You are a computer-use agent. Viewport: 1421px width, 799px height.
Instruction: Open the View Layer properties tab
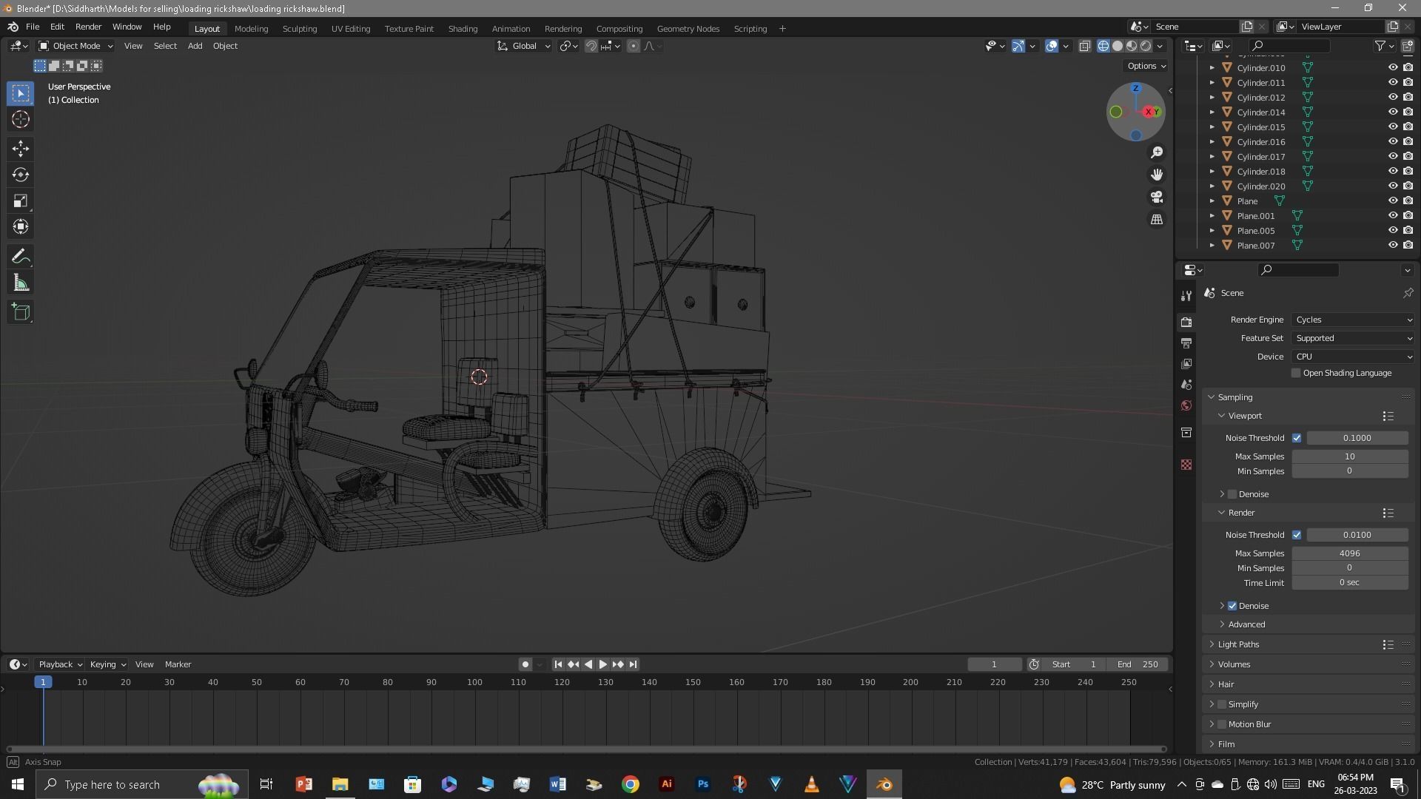(1186, 364)
